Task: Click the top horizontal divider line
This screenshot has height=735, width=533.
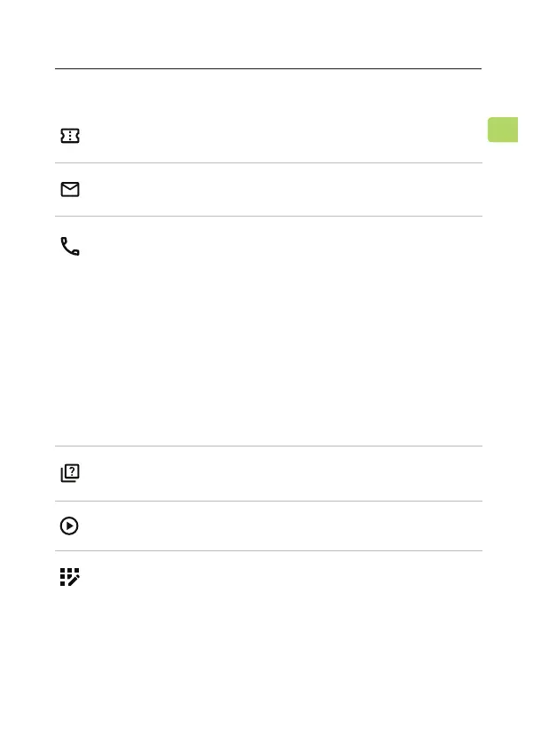Action: (x=268, y=68)
